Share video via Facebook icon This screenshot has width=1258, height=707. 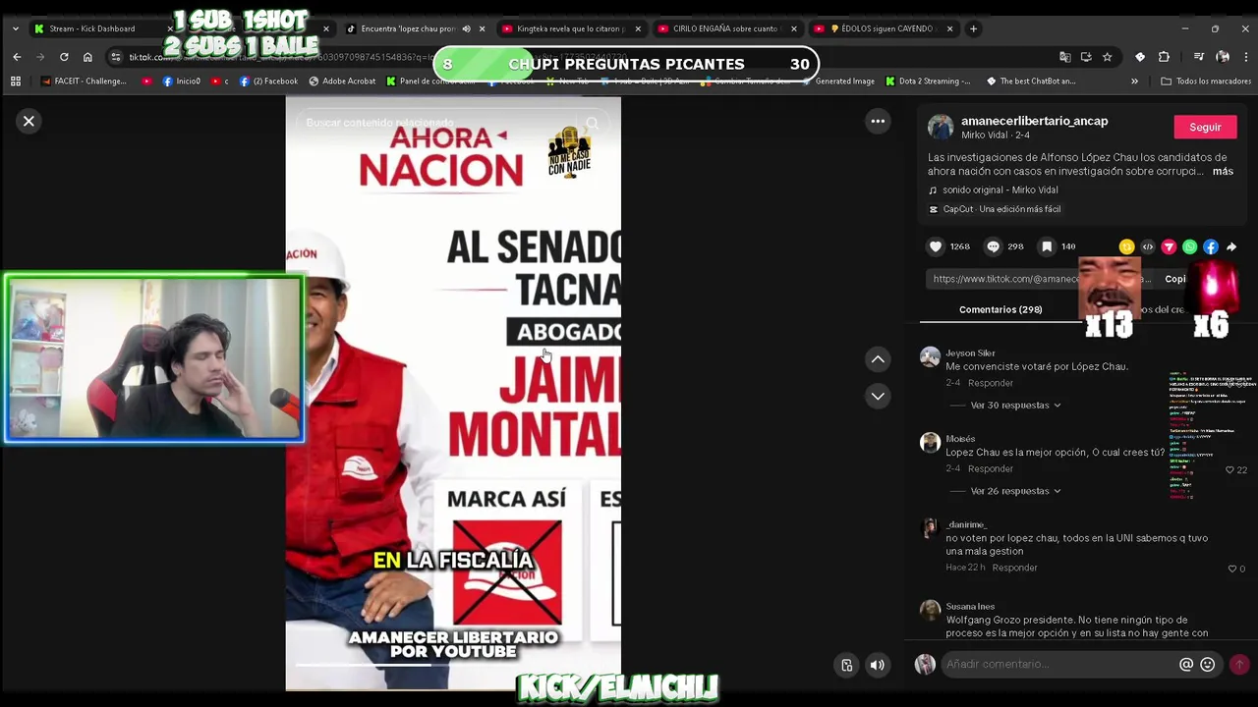[x=1211, y=246]
